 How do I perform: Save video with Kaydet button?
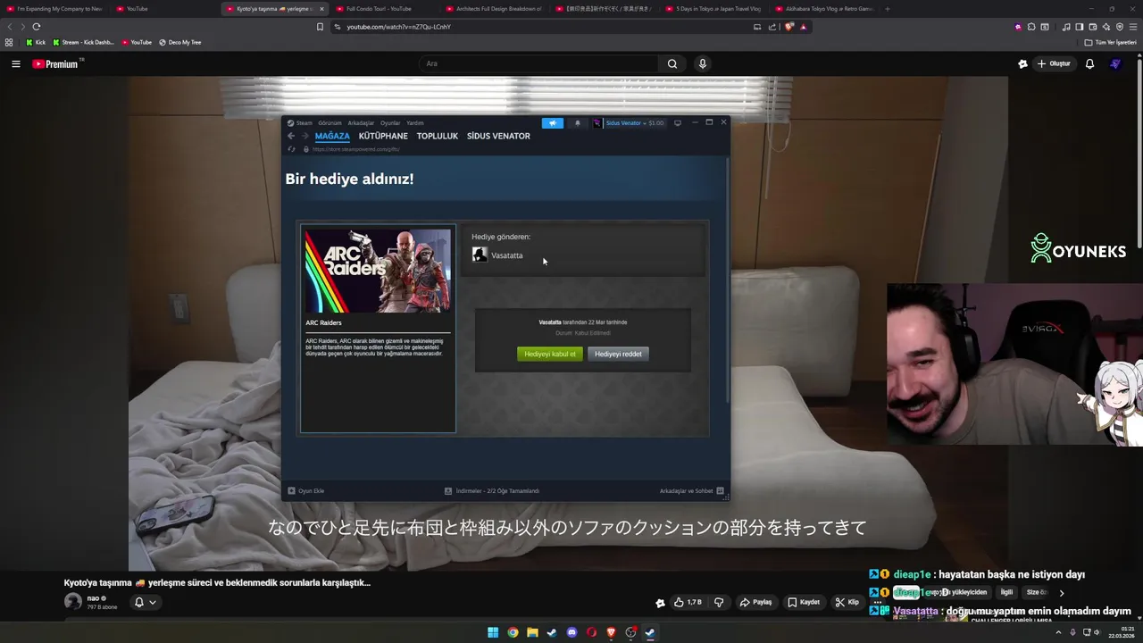[804, 602]
